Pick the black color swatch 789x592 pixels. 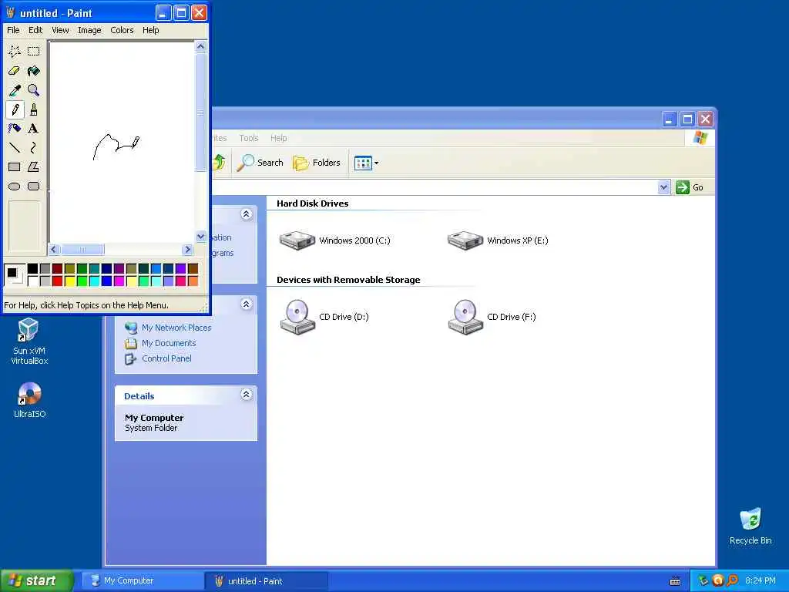pyautogui.click(x=32, y=269)
